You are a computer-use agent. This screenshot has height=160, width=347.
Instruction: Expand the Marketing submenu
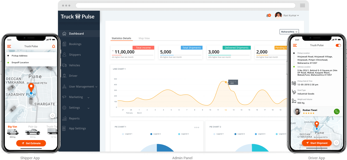(76, 97)
